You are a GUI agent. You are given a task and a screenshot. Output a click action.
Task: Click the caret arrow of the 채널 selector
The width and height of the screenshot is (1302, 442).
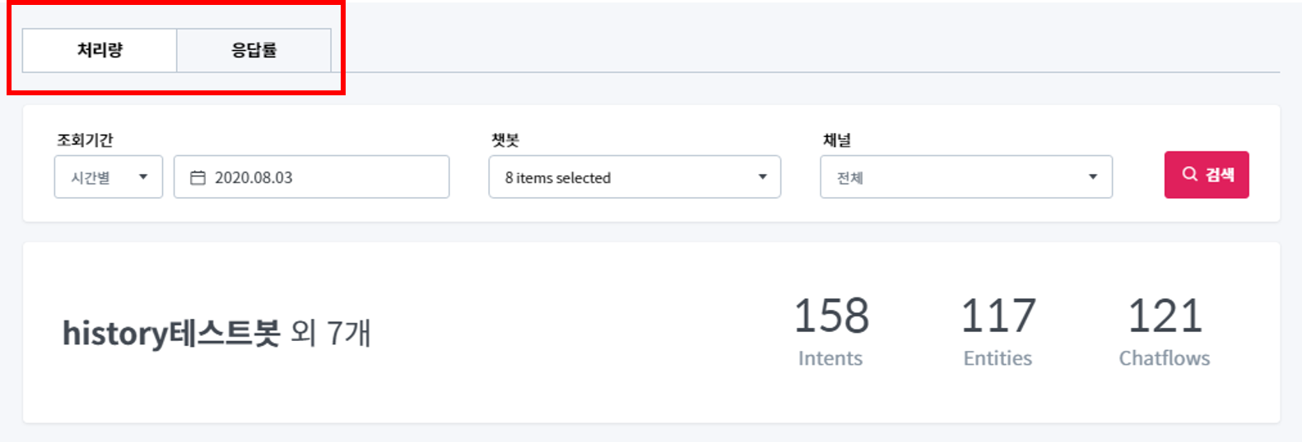coord(1093,177)
